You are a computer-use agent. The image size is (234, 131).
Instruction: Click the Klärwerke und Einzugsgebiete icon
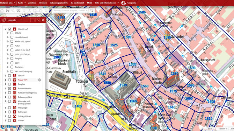pyautogui.click(x=14, y=101)
